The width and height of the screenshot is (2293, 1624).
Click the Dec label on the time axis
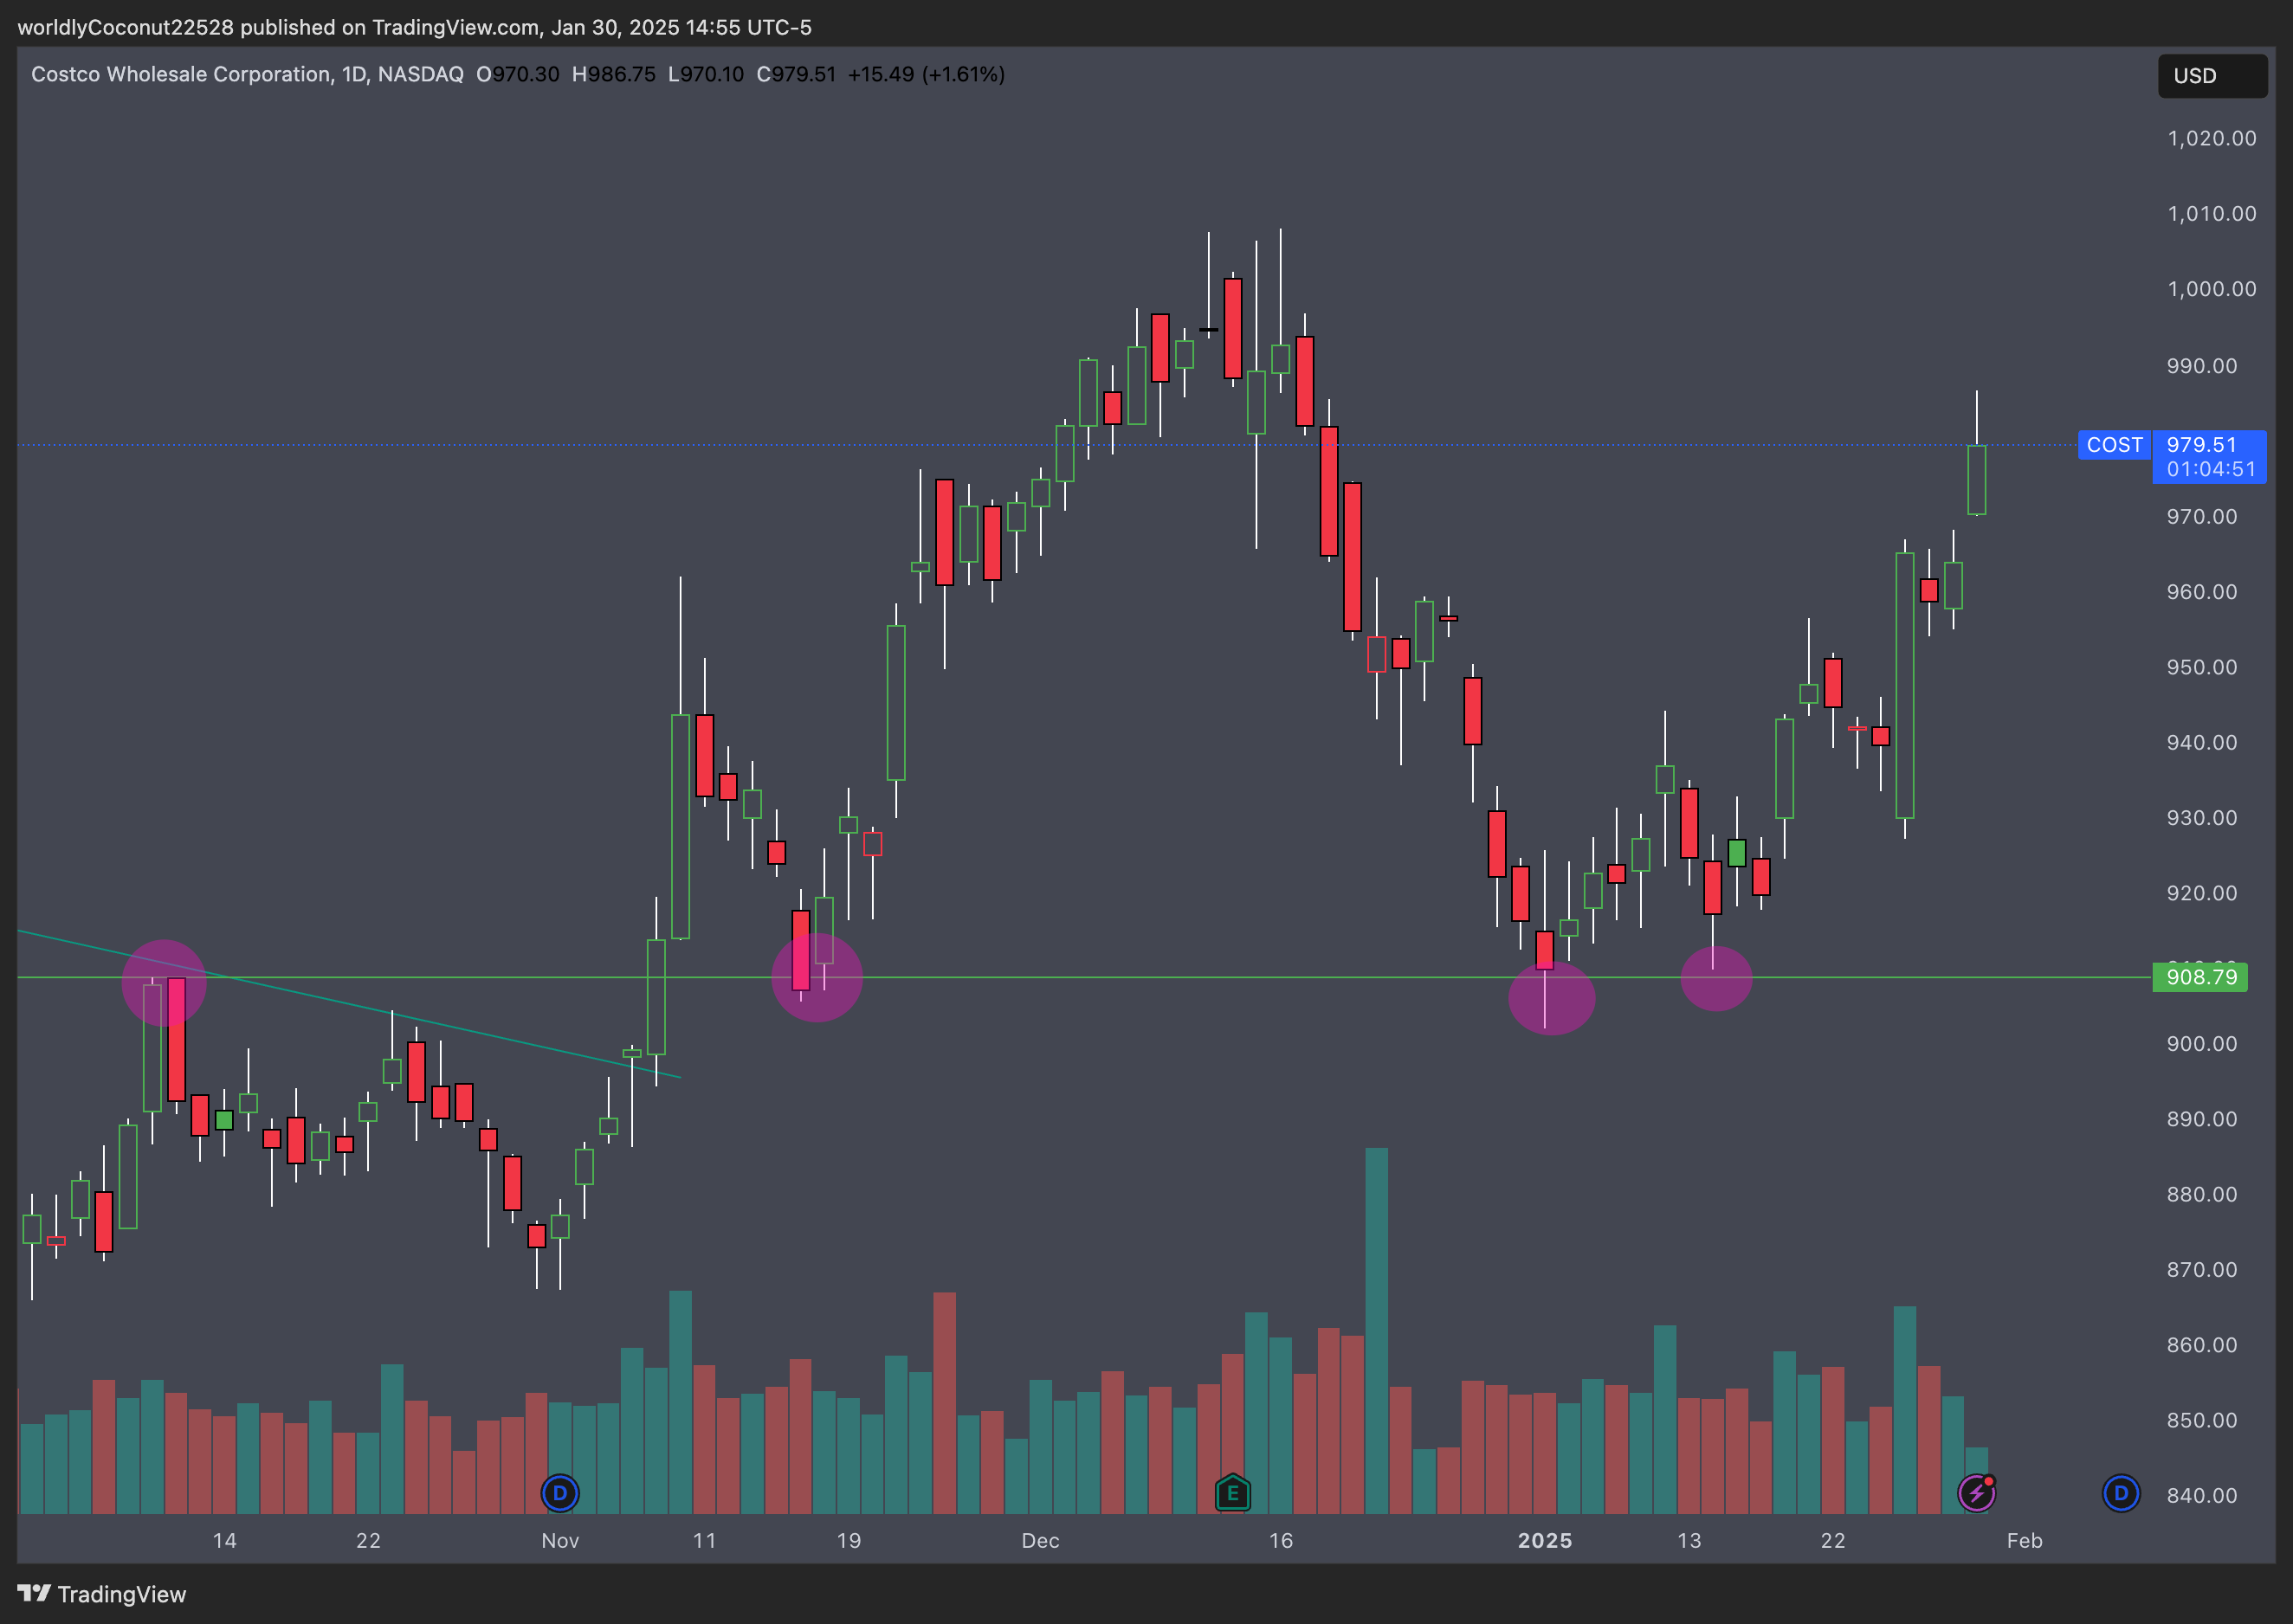click(1040, 1540)
